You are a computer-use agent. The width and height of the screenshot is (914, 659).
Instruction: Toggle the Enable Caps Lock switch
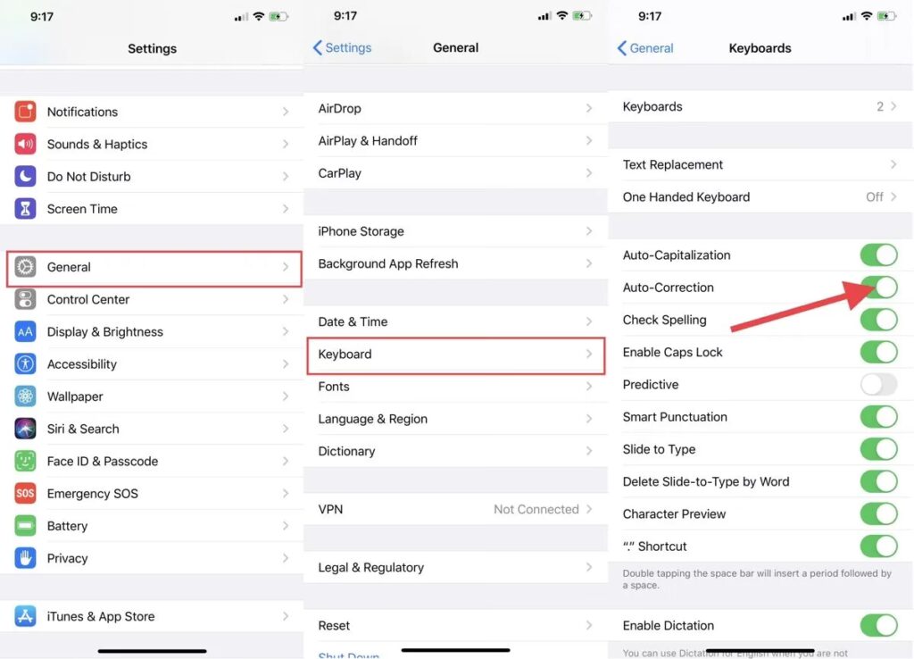click(x=878, y=352)
